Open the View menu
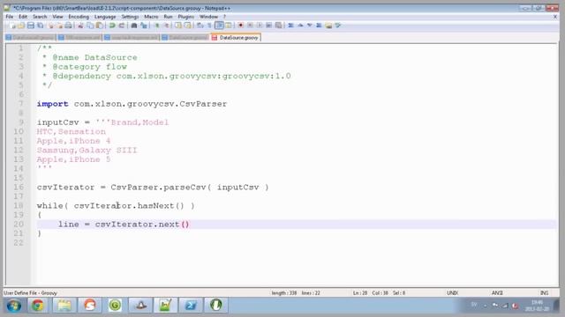This screenshot has width=565, height=317. click(57, 17)
